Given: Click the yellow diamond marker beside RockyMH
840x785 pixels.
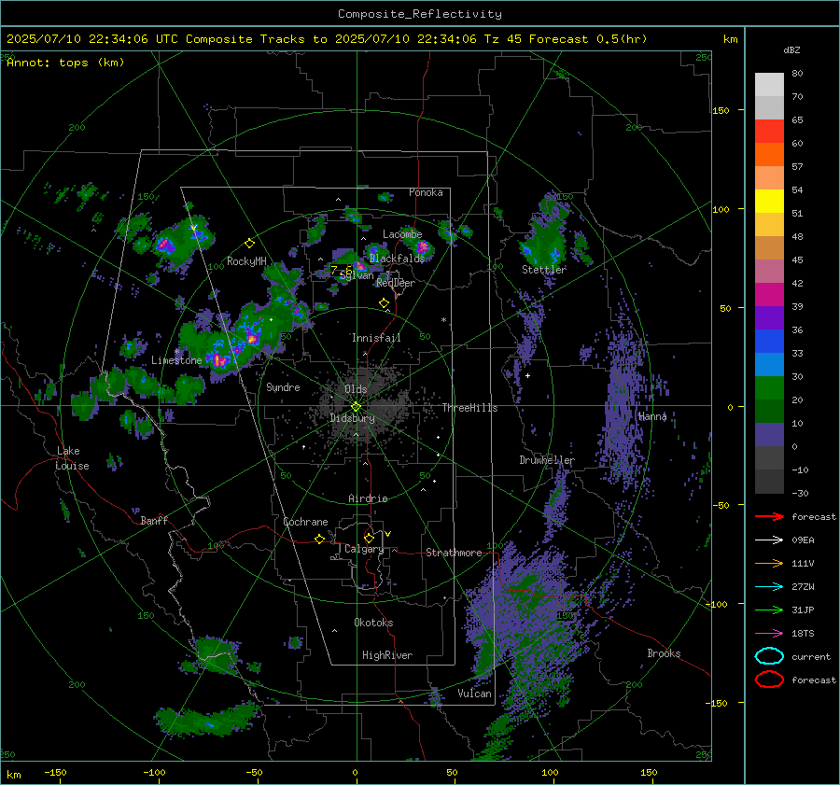Looking at the screenshot, I should [249, 244].
